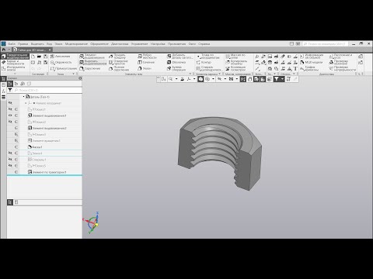The width and height of the screenshot is (373, 279).
Task: Click Проверка коллизий command
Action: tap(338, 63)
